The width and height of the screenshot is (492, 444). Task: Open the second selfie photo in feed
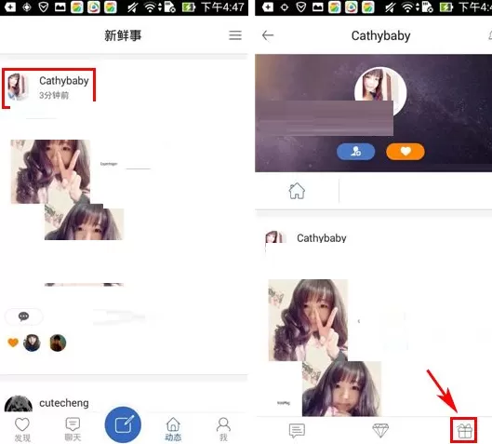pyautogui.click(x=84, y=222)
